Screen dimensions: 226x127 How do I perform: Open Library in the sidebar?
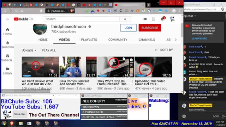tap(7, 71)
